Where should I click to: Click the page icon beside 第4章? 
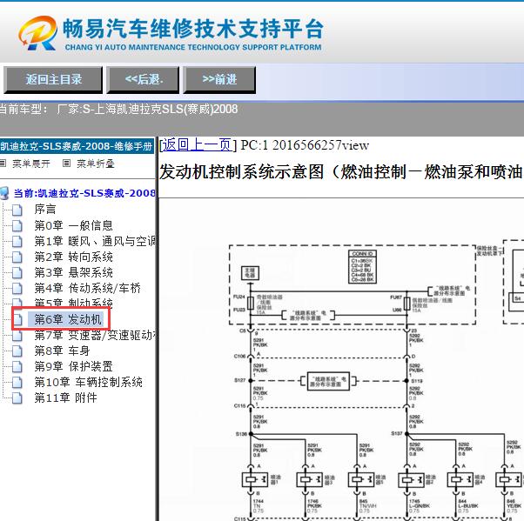pyautogui.click(x=17, y=288)
